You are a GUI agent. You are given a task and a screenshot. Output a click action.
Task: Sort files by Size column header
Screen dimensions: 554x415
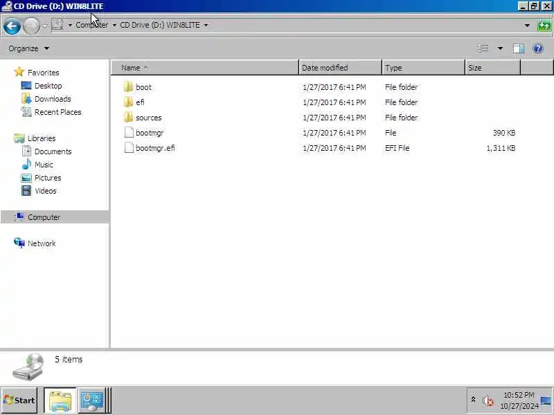click(492, 68)
